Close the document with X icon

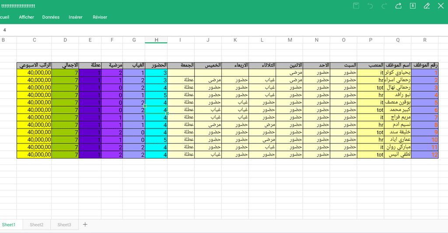[441, 6]
